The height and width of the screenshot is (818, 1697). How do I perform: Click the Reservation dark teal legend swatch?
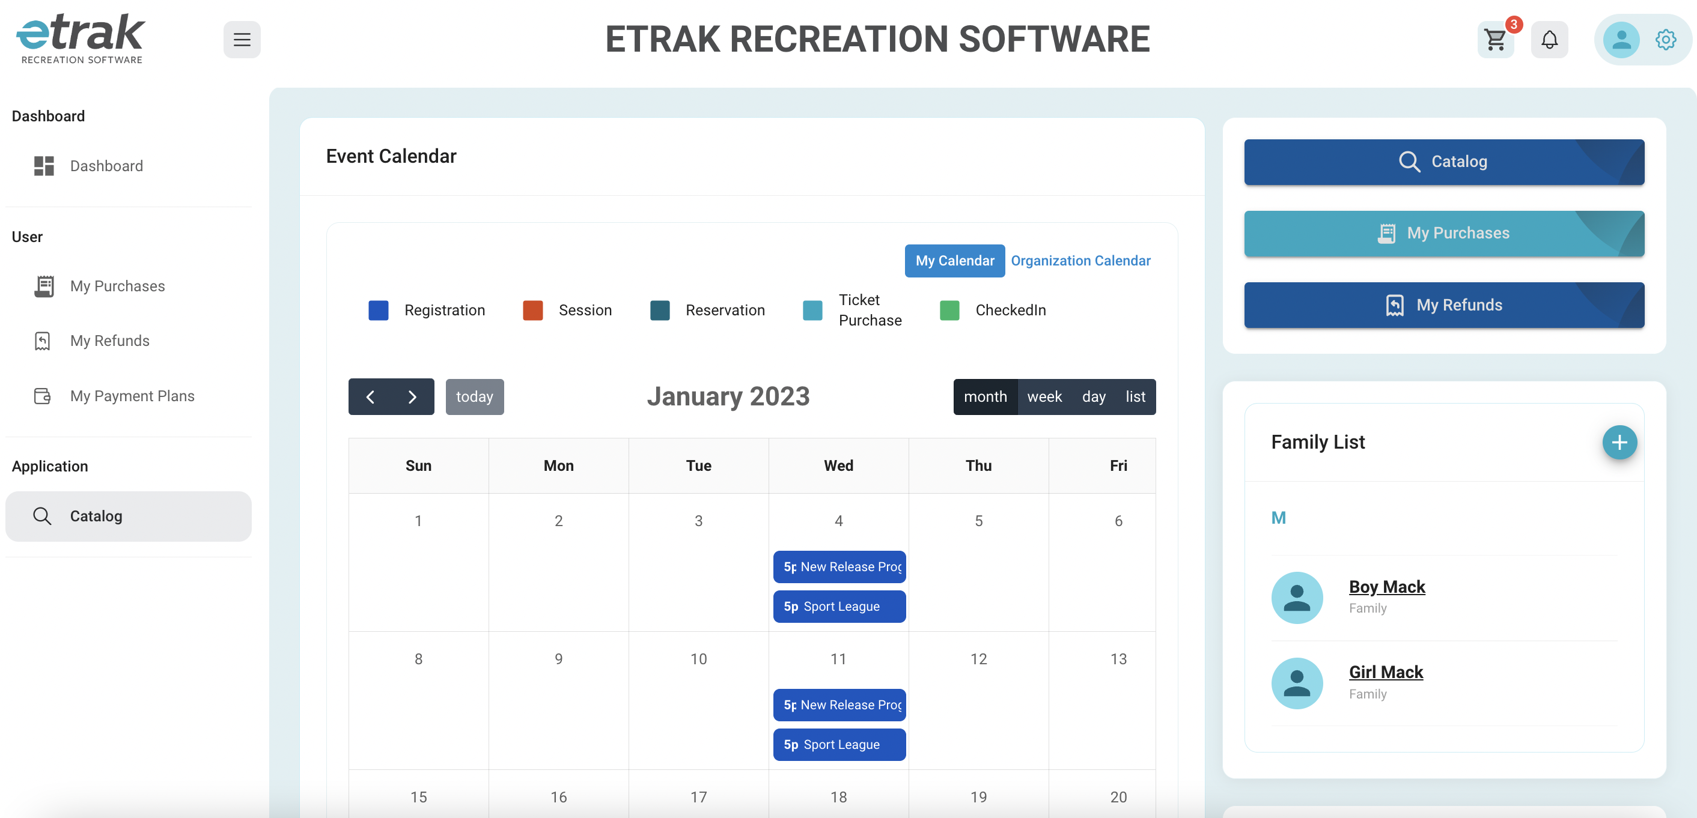tap(659, 311)
